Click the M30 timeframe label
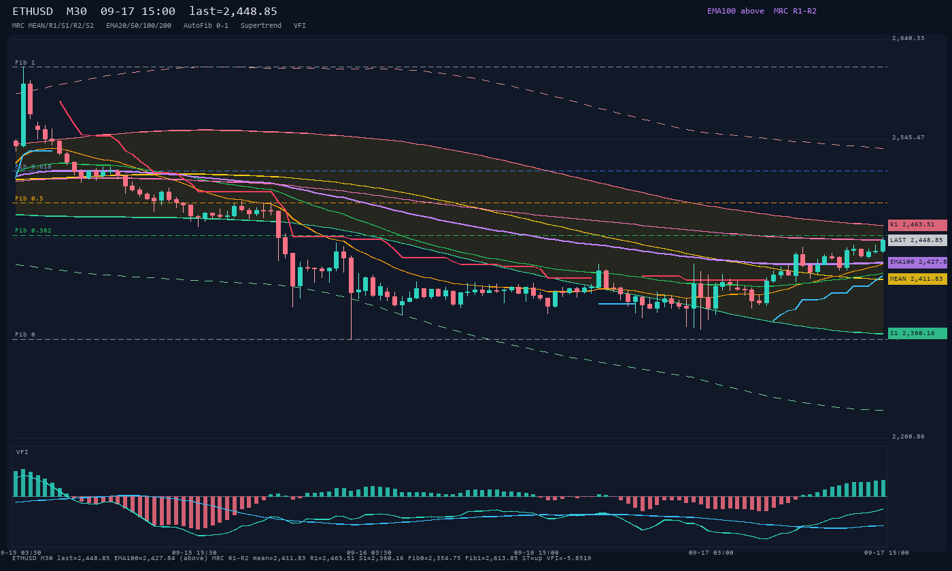 [x=76, y=12]
